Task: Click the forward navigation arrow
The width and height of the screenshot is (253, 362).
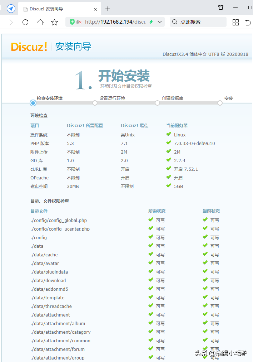Action: pos(11,22)
